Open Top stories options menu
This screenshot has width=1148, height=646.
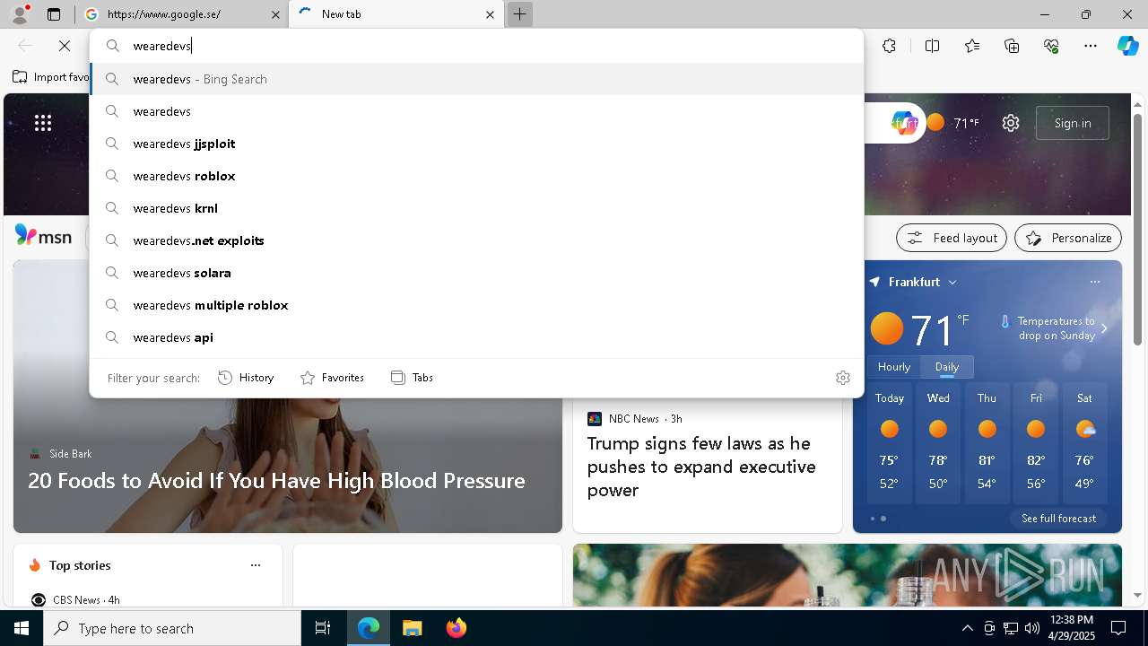pos(256,565)
